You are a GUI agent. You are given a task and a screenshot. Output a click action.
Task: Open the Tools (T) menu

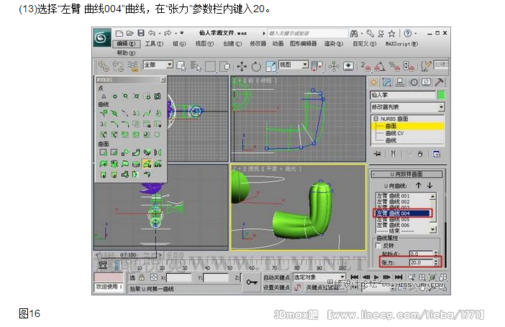[154, 43]
